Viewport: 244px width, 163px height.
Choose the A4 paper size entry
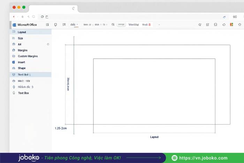pos(20,44)
